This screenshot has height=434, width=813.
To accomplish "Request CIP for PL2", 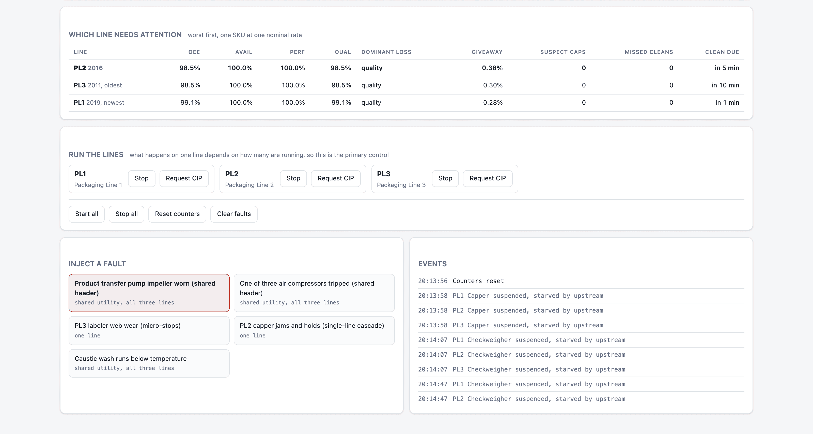I will [x=335, y=178].
